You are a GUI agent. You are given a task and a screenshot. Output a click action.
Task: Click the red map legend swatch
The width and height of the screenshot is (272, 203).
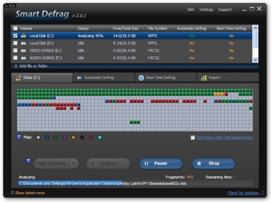coord(91,137)
